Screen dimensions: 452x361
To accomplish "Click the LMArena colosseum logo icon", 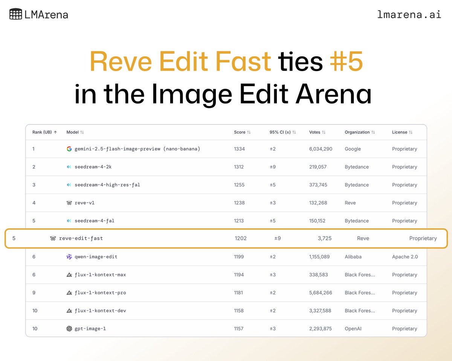I will pos(16,14).
